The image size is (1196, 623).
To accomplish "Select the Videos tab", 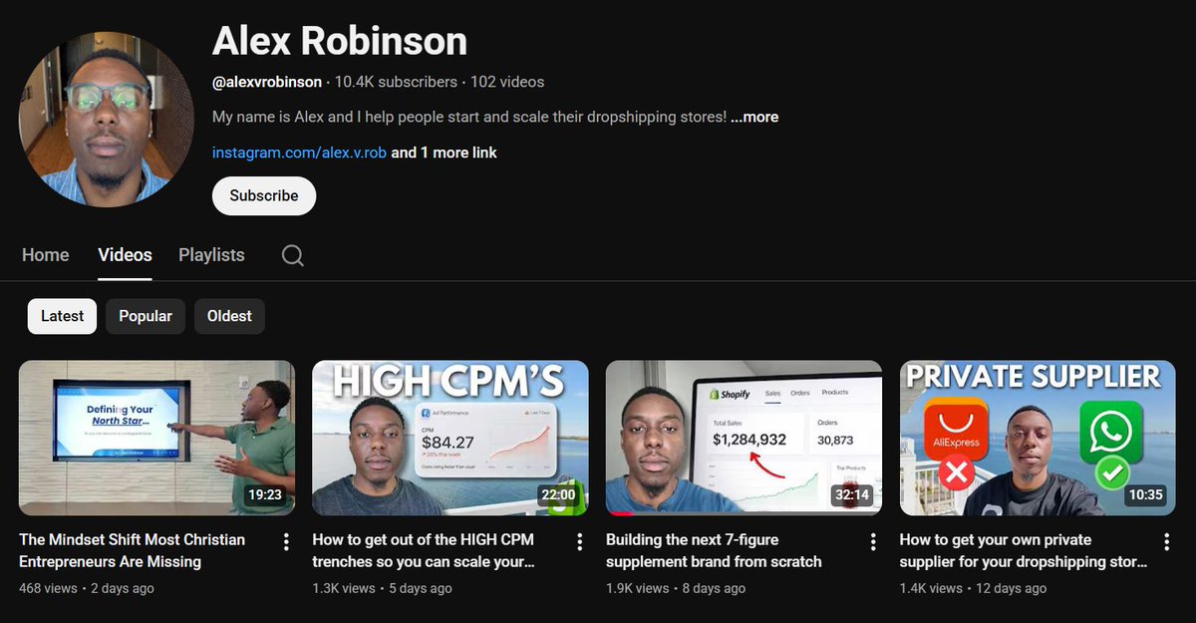I will point(125,255).
